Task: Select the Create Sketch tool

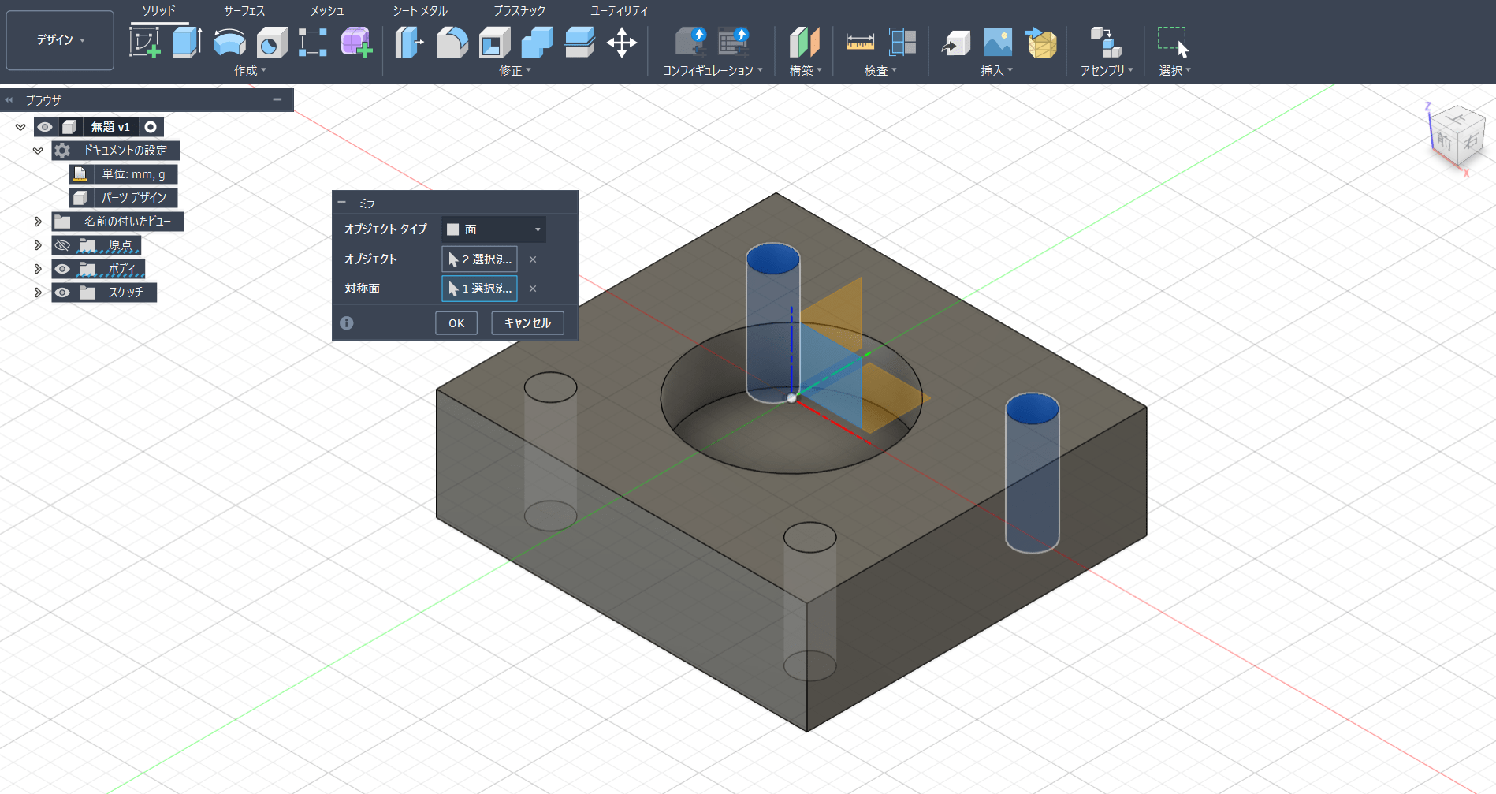Action: coord(145,43)
